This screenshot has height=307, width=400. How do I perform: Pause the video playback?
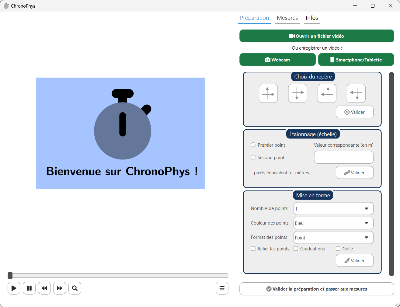click(x=29, y=288)
